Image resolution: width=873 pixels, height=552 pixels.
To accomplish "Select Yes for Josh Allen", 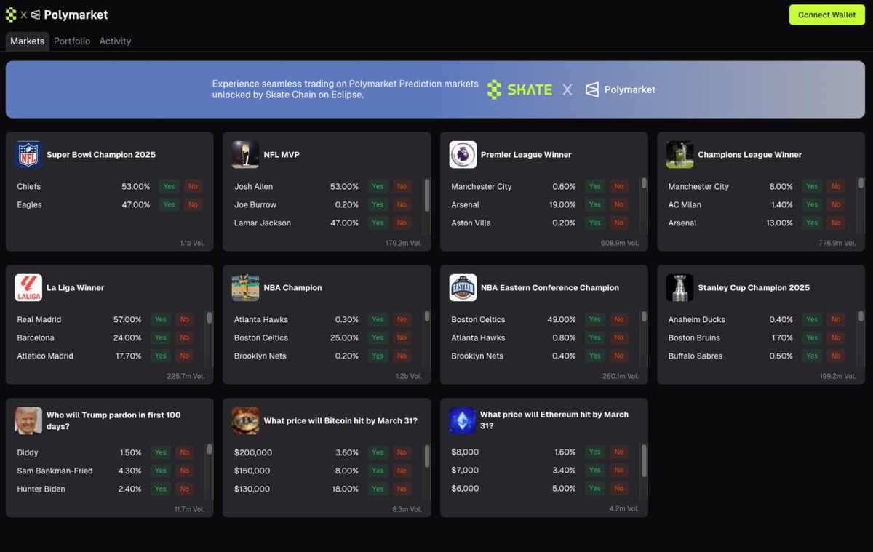I will pos(378,186).
